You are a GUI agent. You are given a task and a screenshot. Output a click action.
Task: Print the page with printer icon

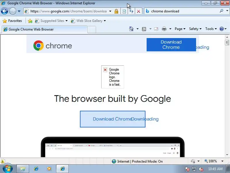pyautogui.click(x=164, y=29)
